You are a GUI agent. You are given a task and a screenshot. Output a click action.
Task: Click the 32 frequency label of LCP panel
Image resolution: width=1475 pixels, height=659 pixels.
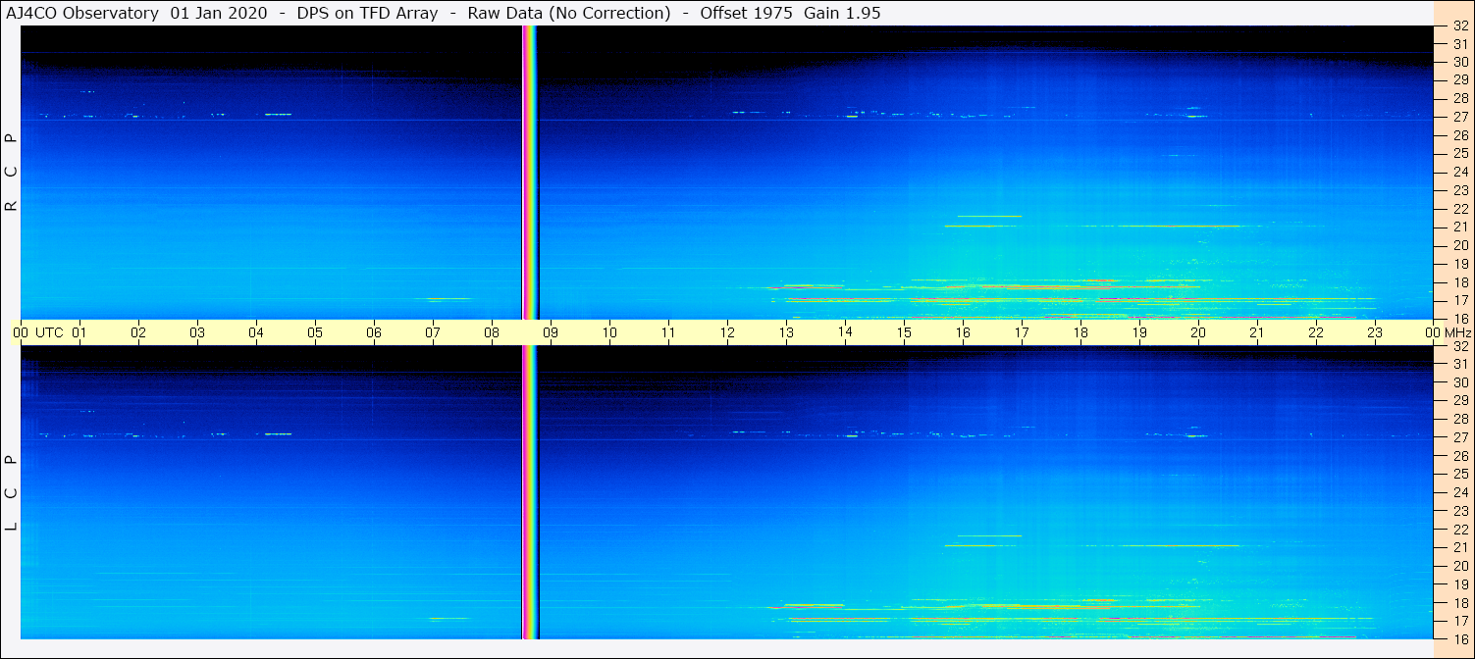[1460, 346]
